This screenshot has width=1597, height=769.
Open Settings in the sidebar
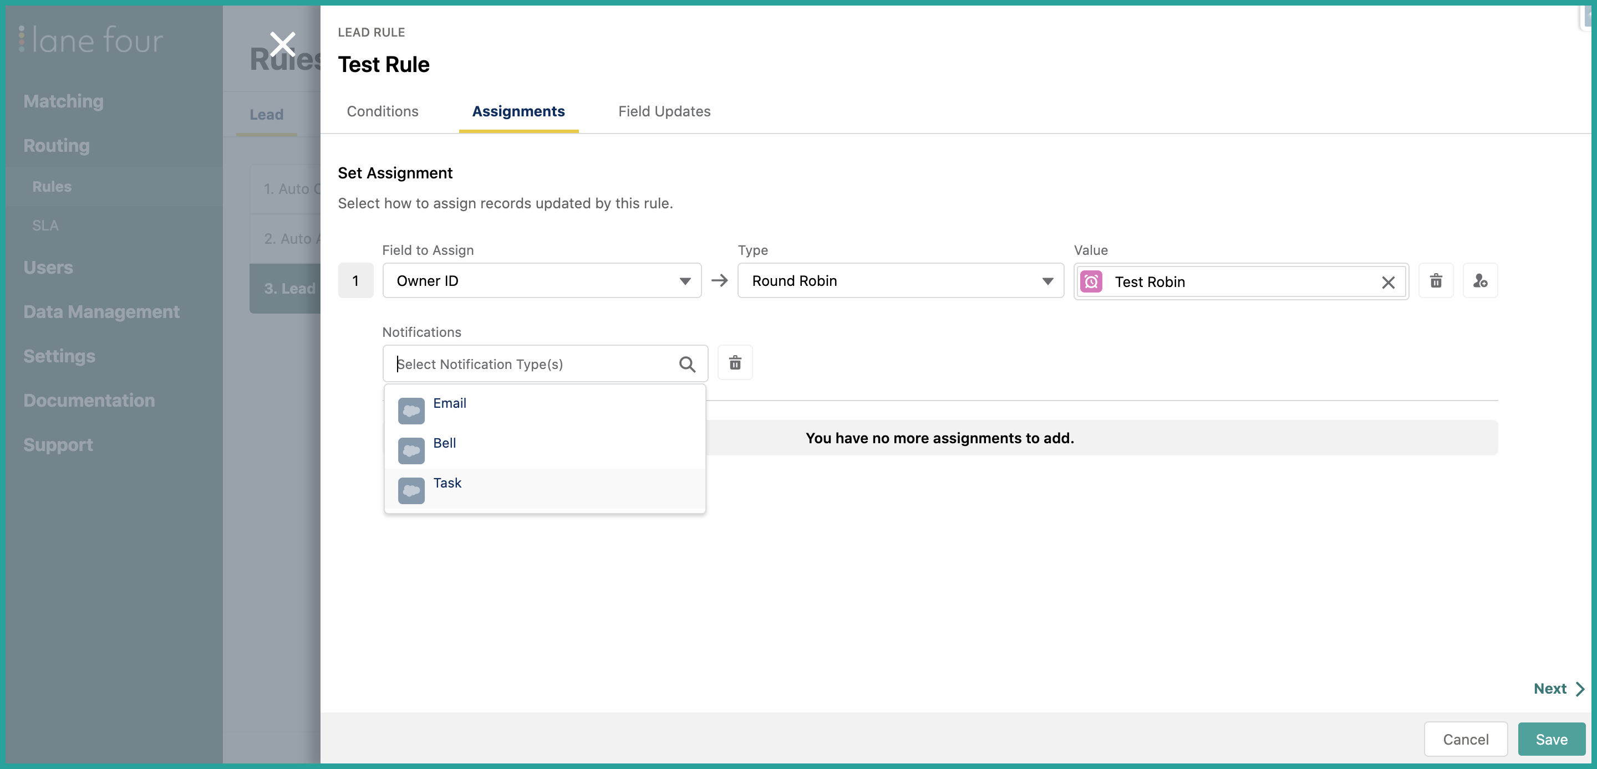click(x=59, y=356)
